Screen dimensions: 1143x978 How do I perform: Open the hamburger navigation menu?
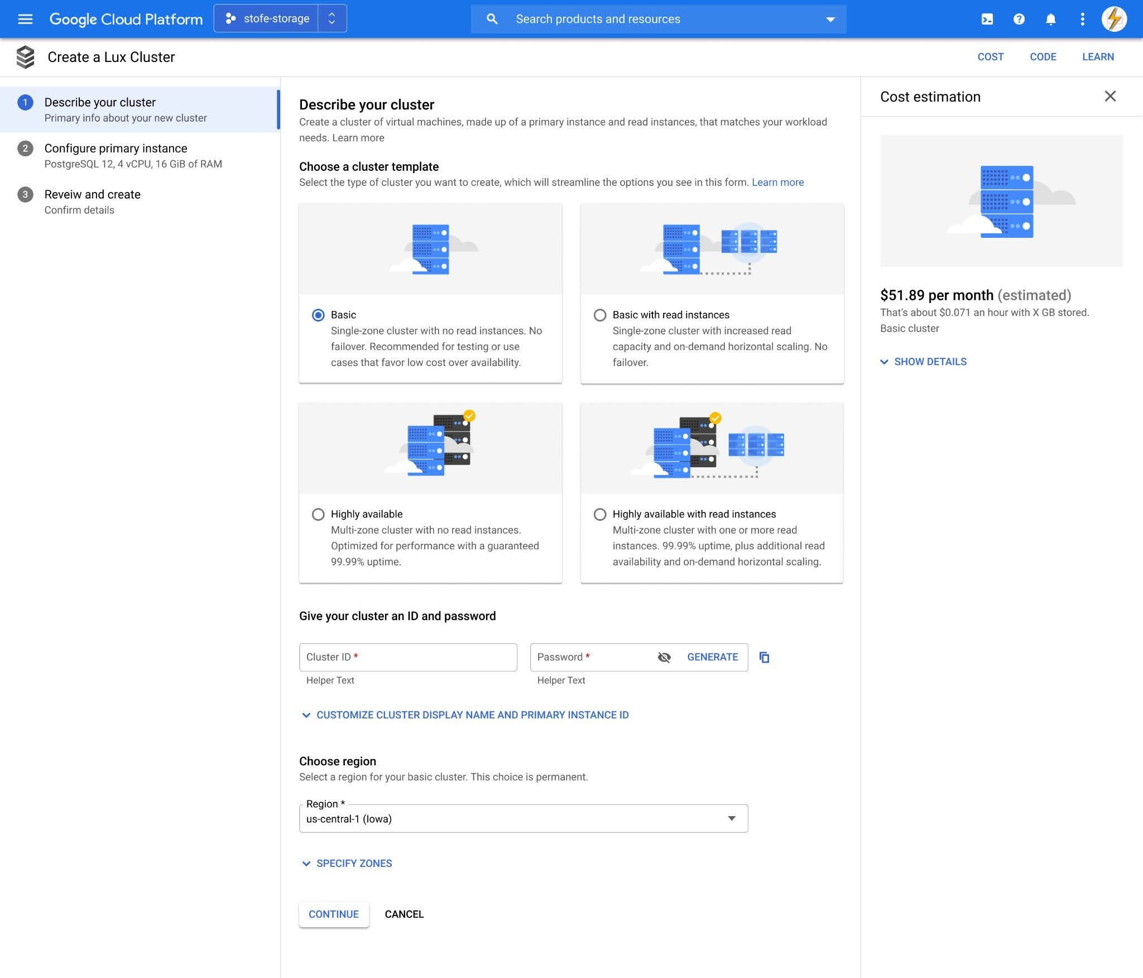(x=25, y=19)
